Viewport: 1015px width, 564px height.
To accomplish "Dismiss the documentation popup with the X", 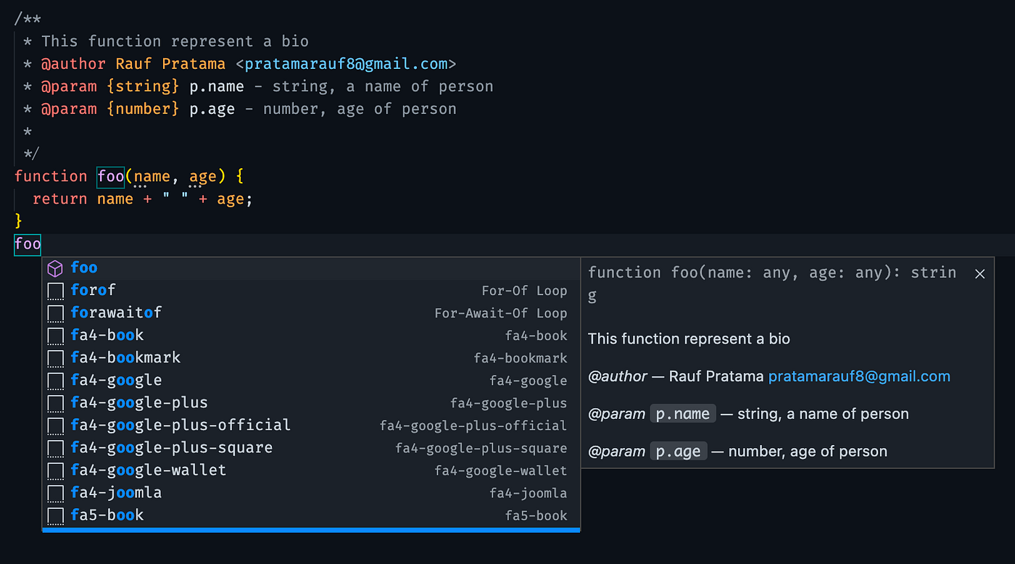I will tap(979, 273).
